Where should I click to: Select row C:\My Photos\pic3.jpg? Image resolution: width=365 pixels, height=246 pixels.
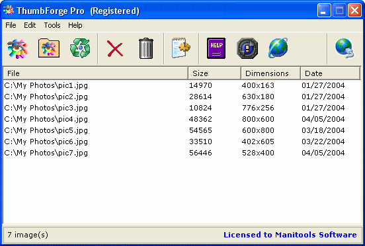182,108
